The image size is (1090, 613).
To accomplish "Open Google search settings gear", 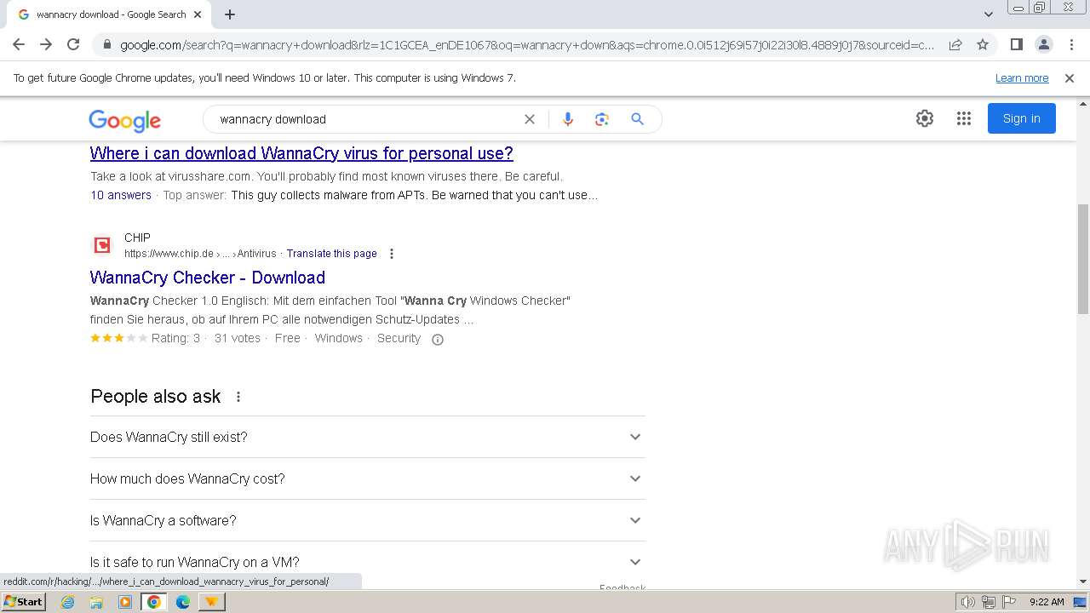I will pyautogui.click(x=925, y=118).
